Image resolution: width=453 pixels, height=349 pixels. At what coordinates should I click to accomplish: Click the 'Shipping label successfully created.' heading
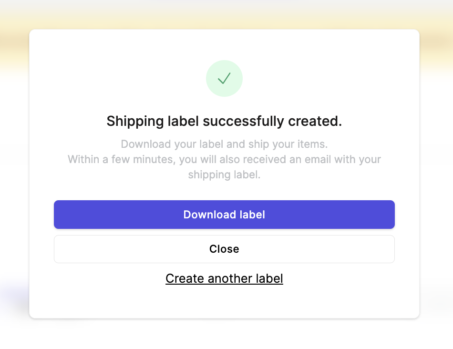click(224, 121)
